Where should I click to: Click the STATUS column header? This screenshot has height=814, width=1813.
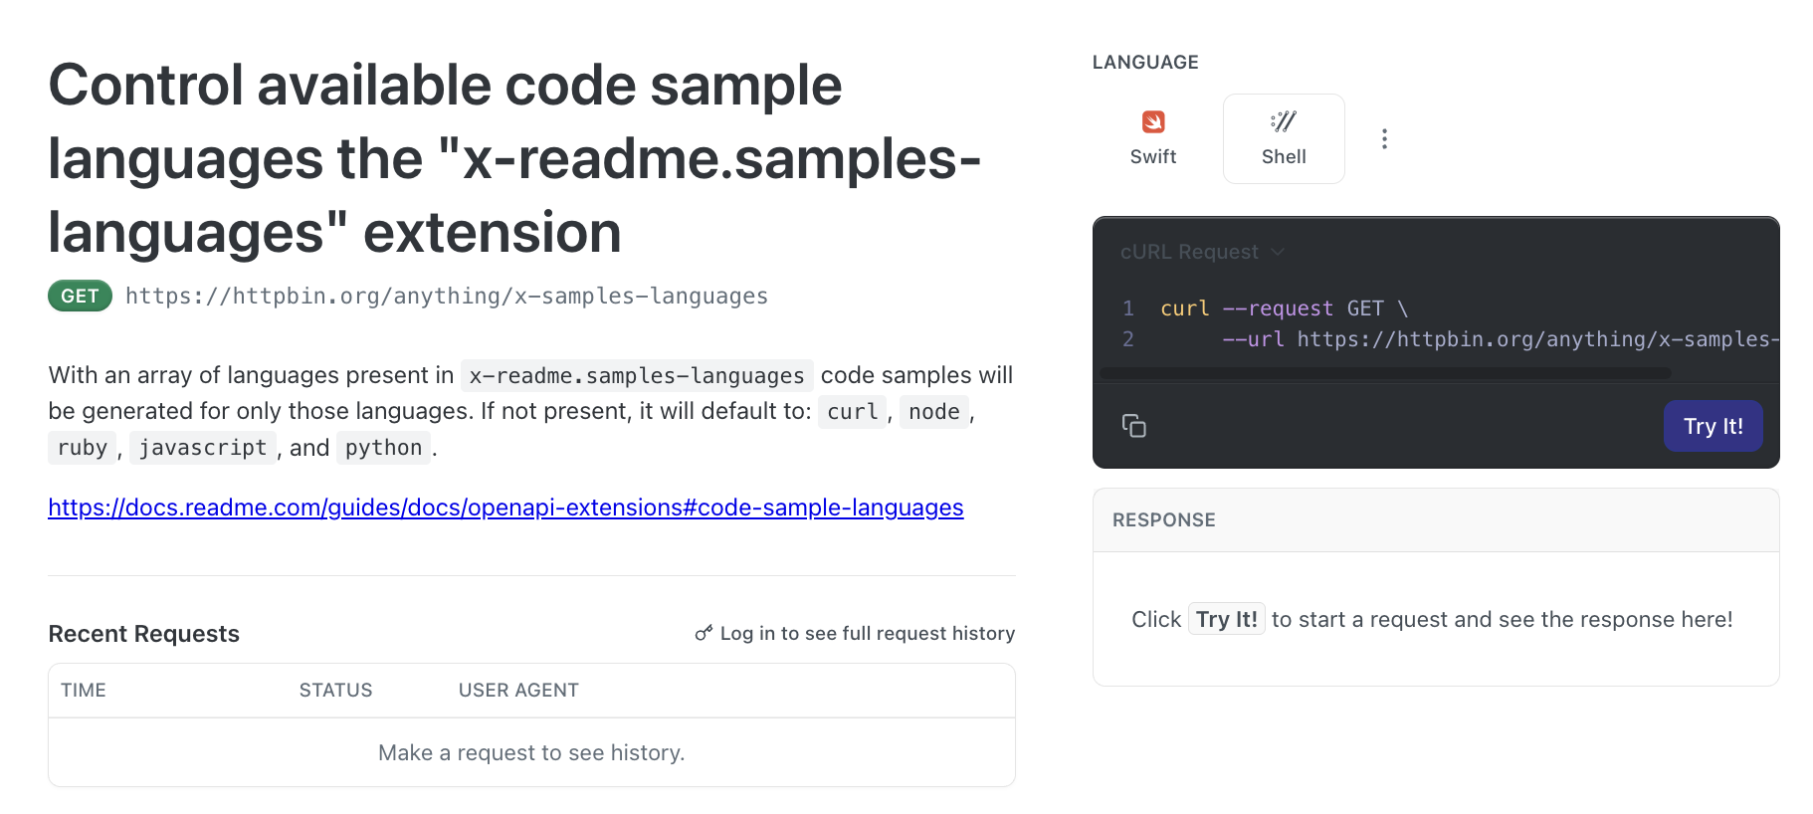336,690
